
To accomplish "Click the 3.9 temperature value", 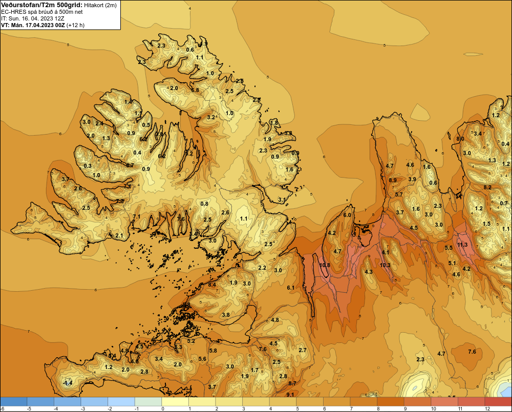I will [x=412, y=179].
